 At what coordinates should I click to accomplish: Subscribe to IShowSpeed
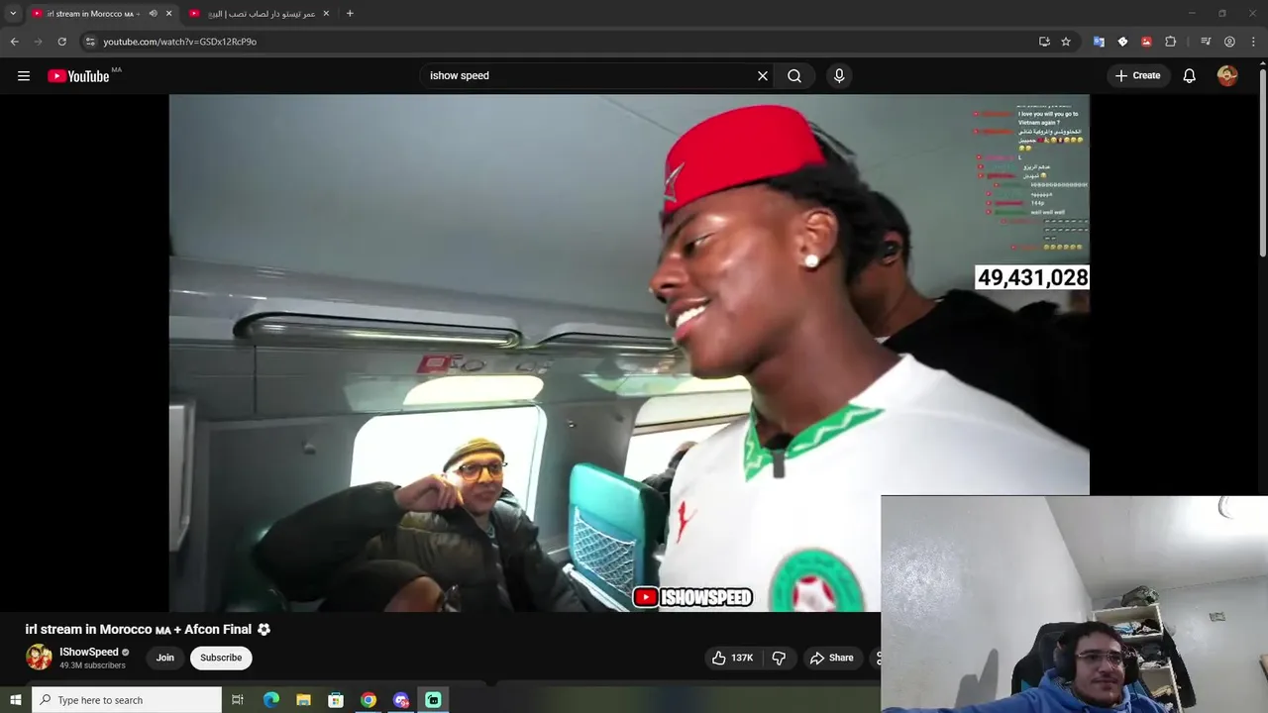[221, 658]
